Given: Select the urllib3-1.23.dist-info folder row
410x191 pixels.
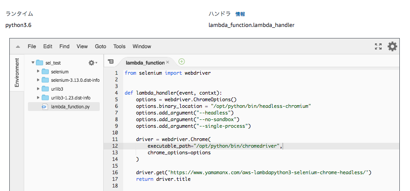Looking at the screenshot, I should (64, 98).
